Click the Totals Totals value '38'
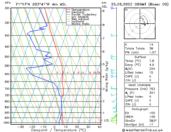The image size is (171, 132). (151, 48)
